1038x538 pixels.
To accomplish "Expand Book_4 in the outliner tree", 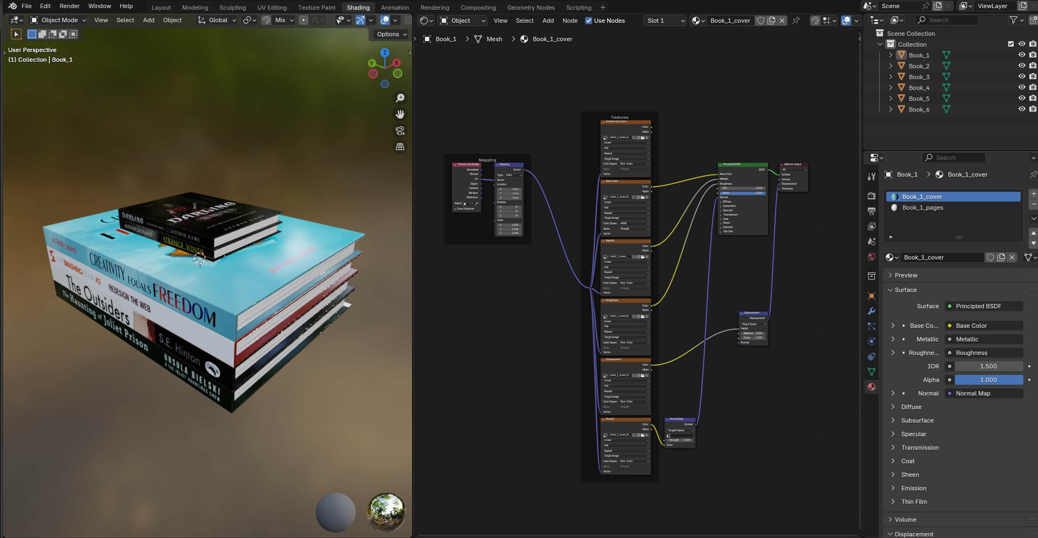I will 891,87.
